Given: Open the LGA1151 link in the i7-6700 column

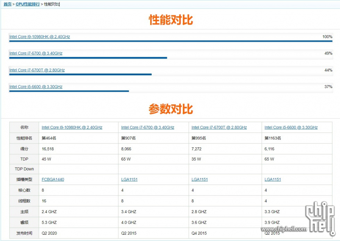Looking at the screenshot, I should 129,179.
